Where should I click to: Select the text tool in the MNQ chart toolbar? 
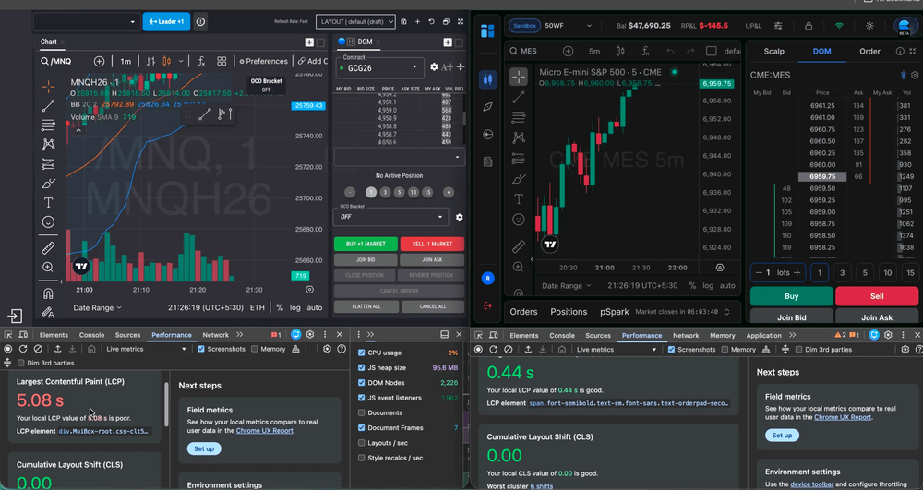(x=48, y=202)
